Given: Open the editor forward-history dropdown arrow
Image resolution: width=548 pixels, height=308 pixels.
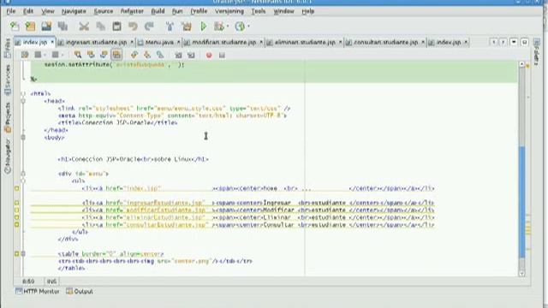Looking at the screenshot, I should coord(63,55).
